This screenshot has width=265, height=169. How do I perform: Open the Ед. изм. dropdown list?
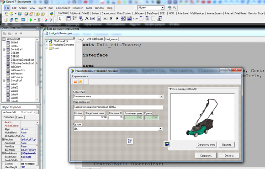(160, 129)
